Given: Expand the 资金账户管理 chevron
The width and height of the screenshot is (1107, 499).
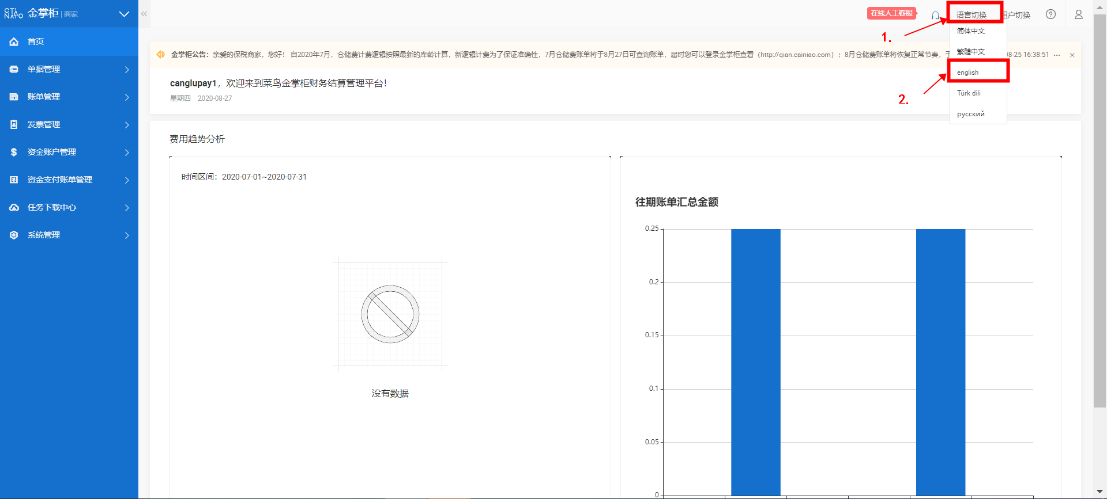Looking at the screenshot, I should tap(127, 153).
